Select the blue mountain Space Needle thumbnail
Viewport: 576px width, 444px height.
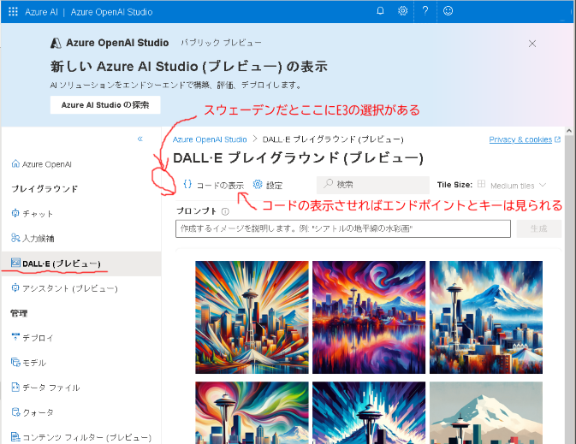click(486, 317)
